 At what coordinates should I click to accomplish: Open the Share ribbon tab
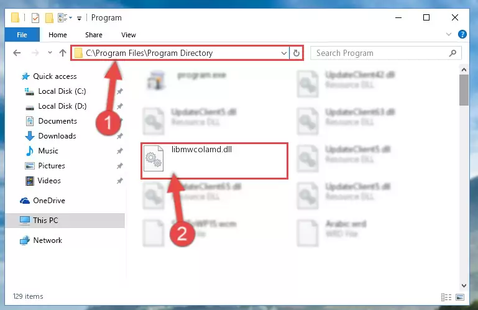coord(94,35)
